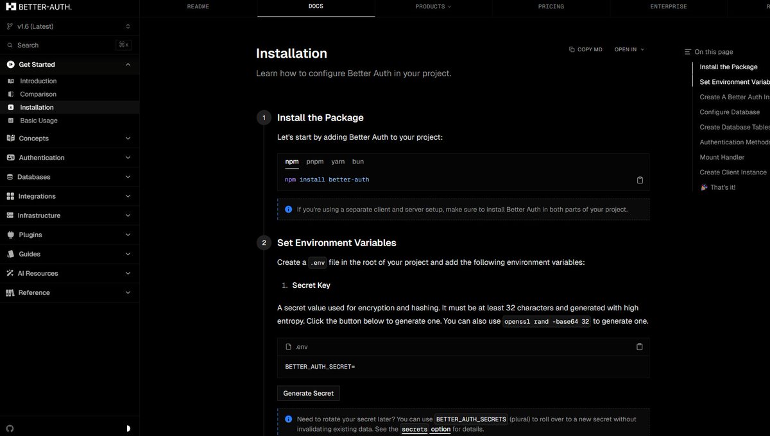Click the Better-Auth logo icon

[x=10, y=6]
